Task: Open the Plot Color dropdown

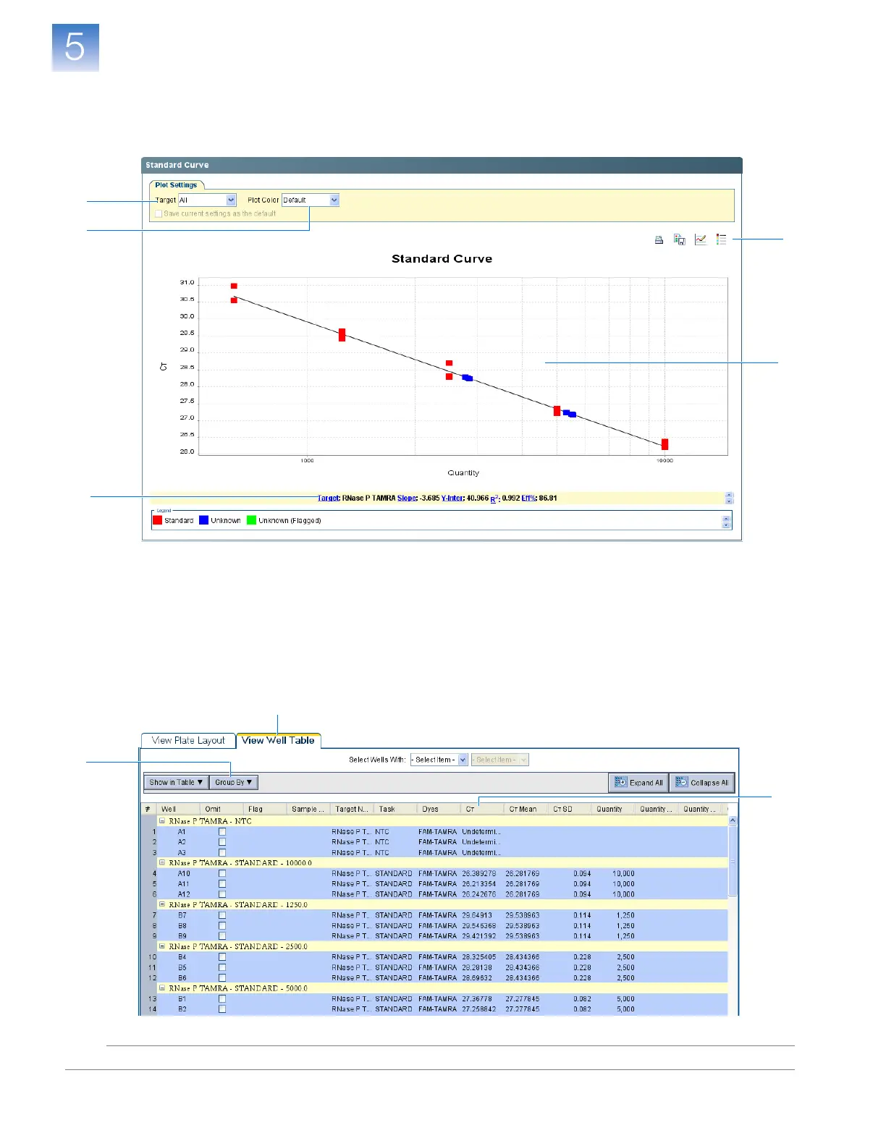Action: pos(334,200)
